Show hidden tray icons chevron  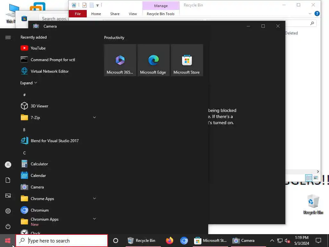tap(272, 241)
